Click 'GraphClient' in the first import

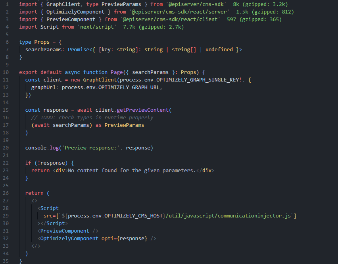(63, 4)
